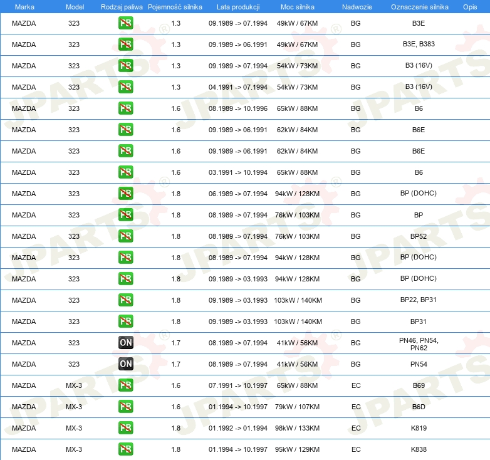Click the petrol icon in the B6E row dated 09.1989 -> 06.1991 just below the 08.1989 -> 10.1996 row
The image size is (490, 460).
point(125,130)
